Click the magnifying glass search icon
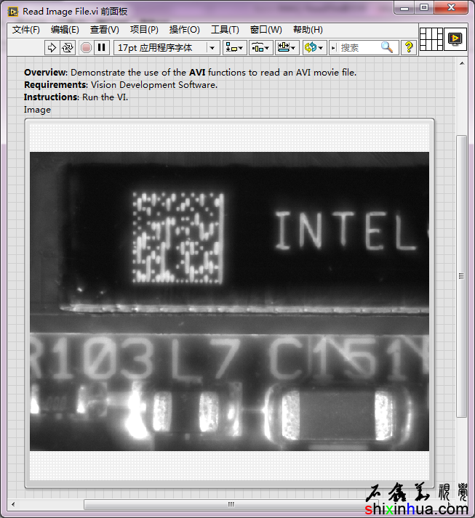This screenshot has width=475, height=518. point(387,47)
